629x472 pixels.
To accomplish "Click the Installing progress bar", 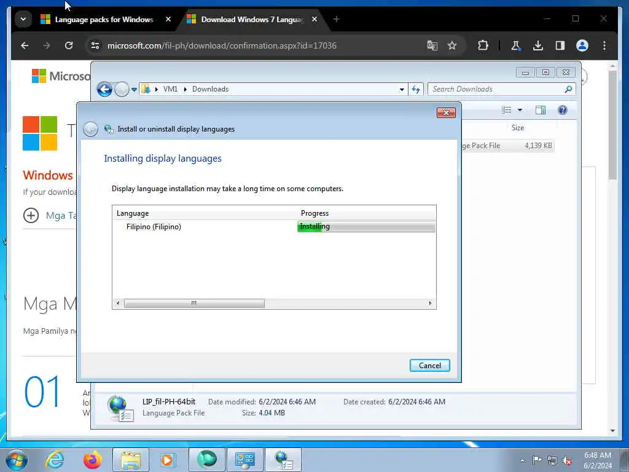I will point(366,227).
